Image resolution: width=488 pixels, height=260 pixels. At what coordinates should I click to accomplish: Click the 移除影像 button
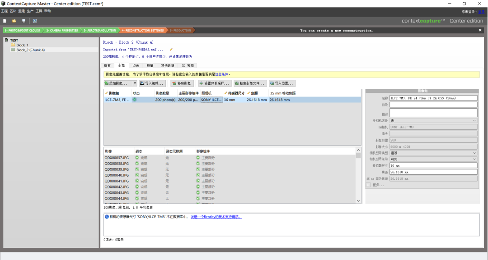click(x=182, y=83)
